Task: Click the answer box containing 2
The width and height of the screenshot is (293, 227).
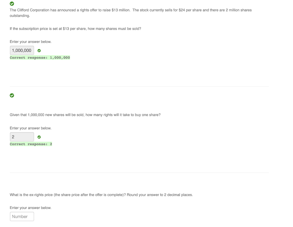Action: tap(22, 137)
